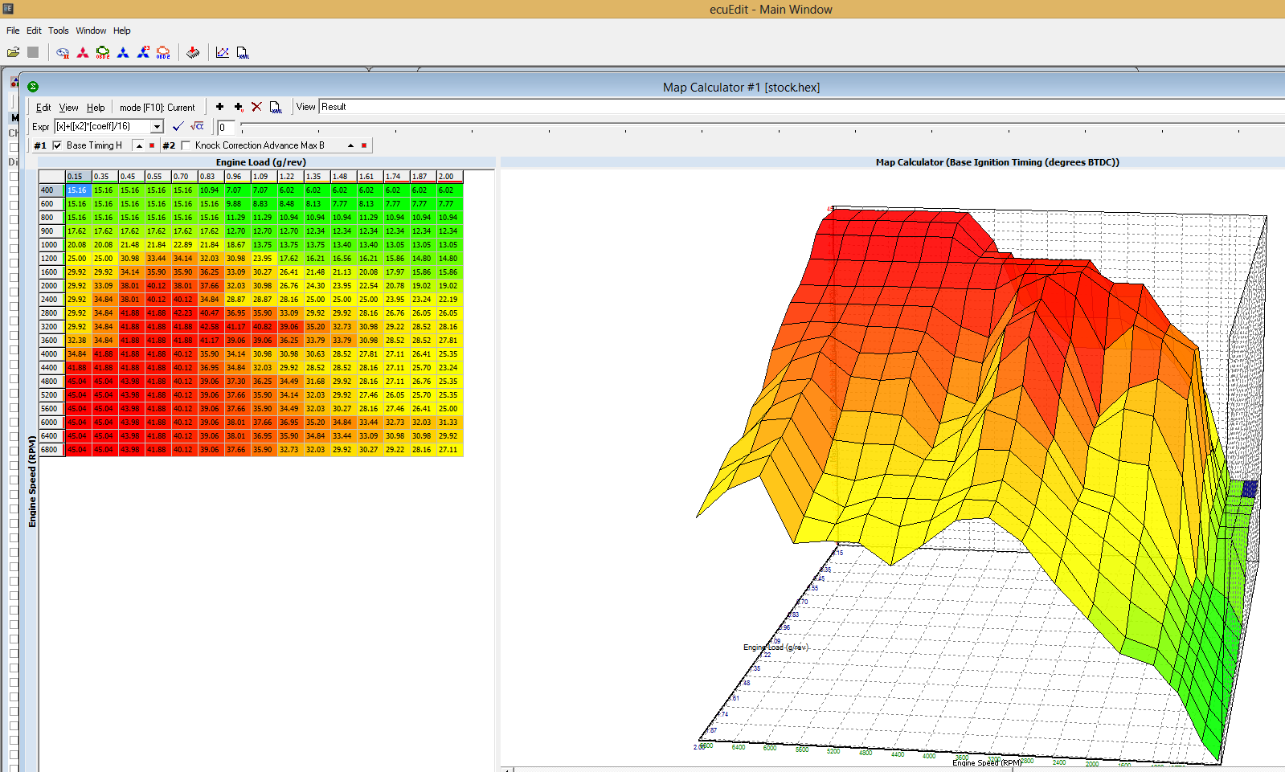The height and width of the screenshot is (772, 1285).
Task: Select cell with value 22.54
Action: [x=370, y=286]
